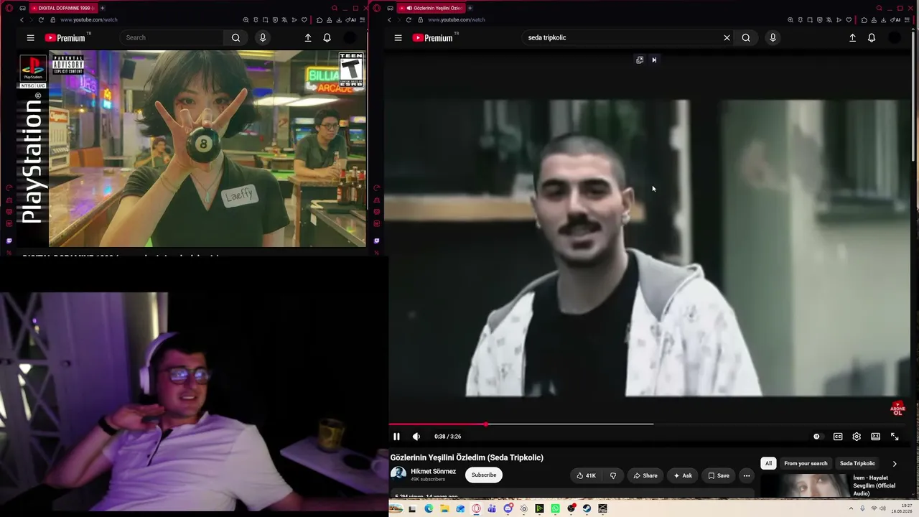This screenshot has height=517, width=919.
Task: Open the account avatar menu in the left window
Action: pos(350,38)
